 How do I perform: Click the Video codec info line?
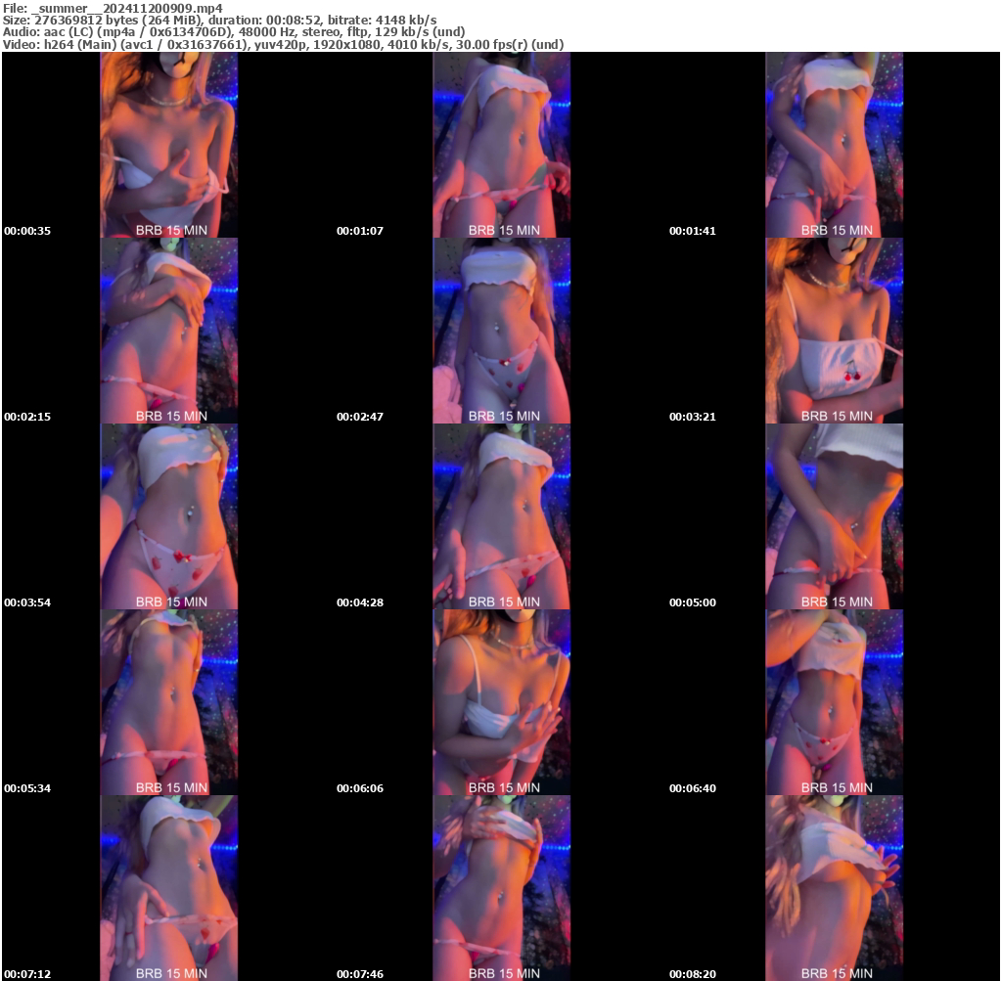[283, 45]
